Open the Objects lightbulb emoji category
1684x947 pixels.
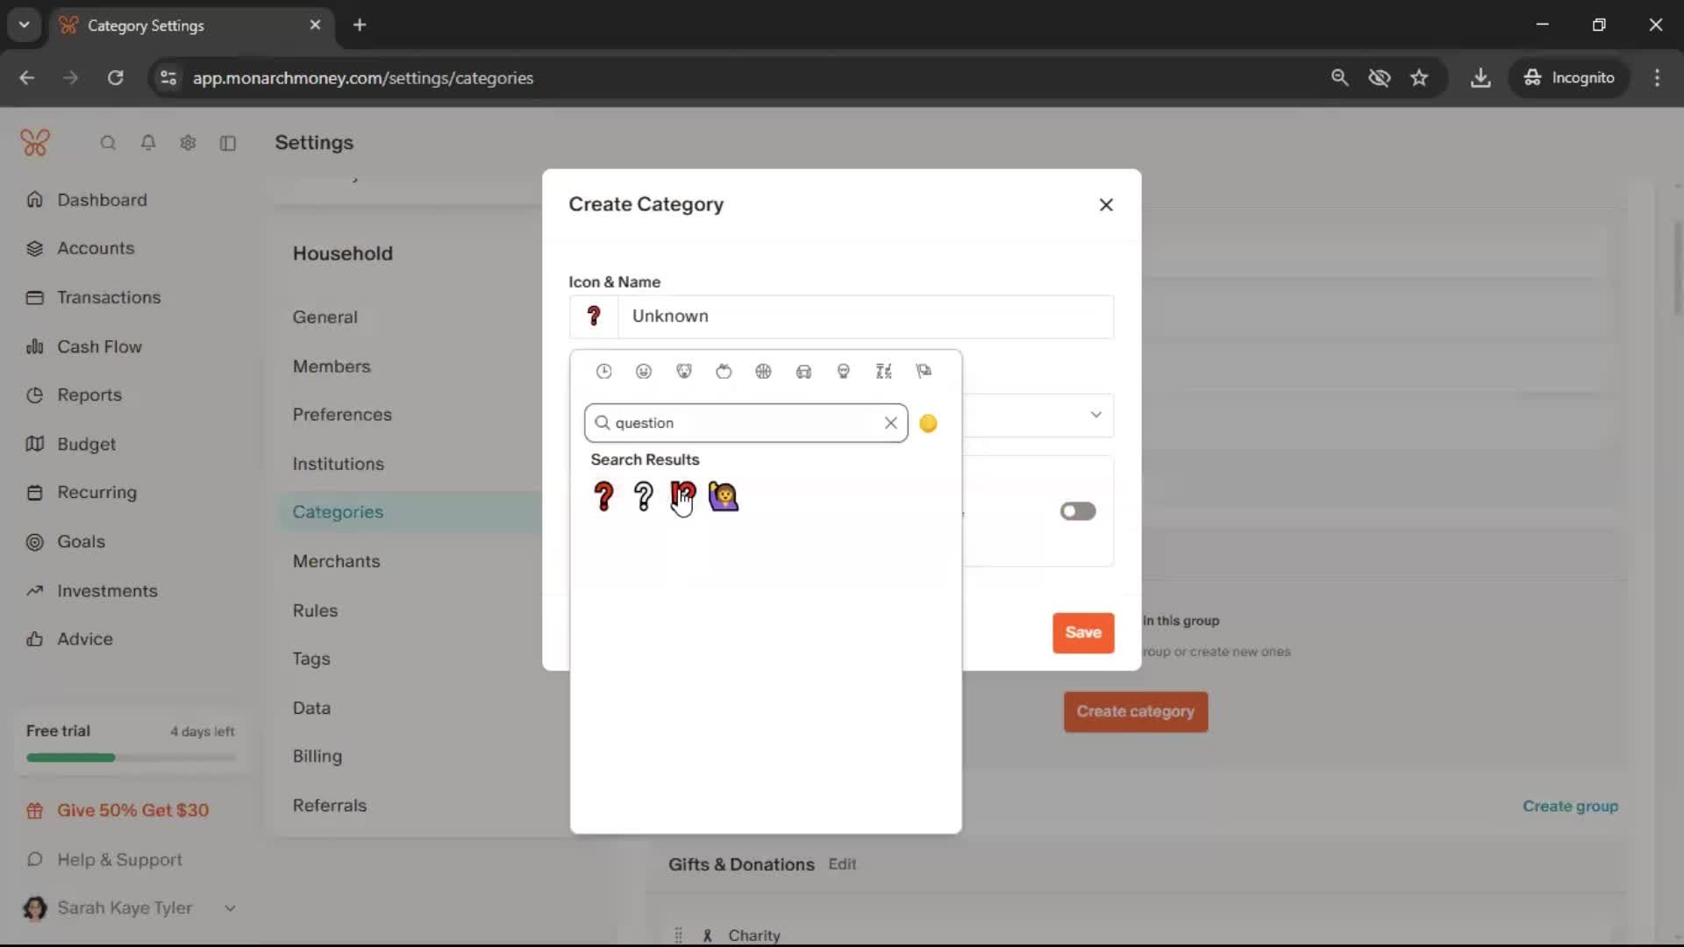[x=844, y=372]
